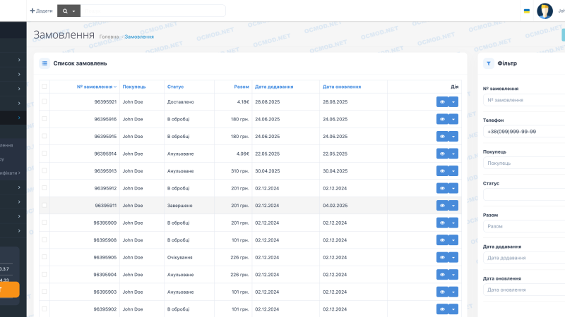Screen dimensions: 565x317
Task: Click the Дата оновлення filter input
Action: (x=524, y=290)
